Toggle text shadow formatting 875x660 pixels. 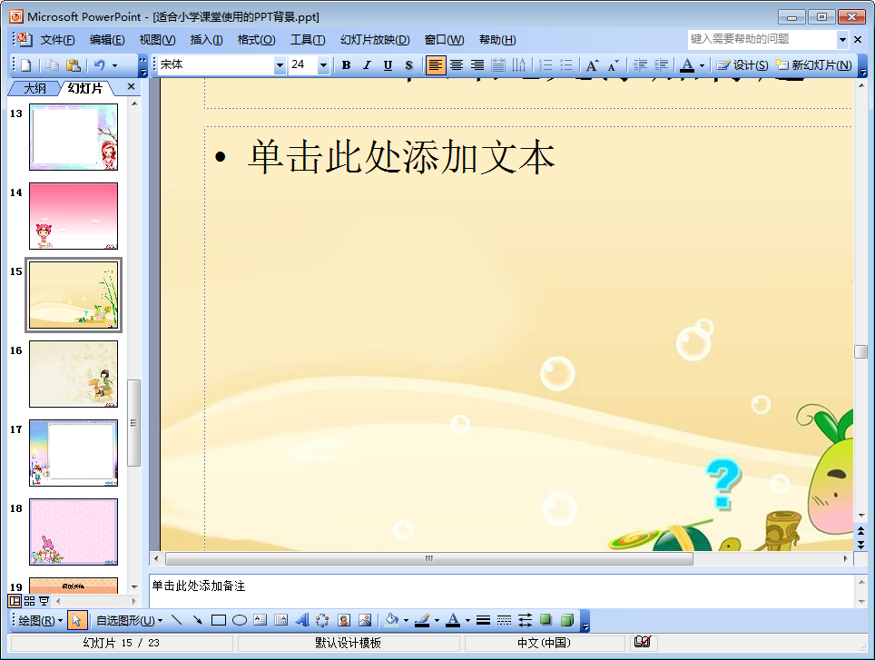click(409, 65)
